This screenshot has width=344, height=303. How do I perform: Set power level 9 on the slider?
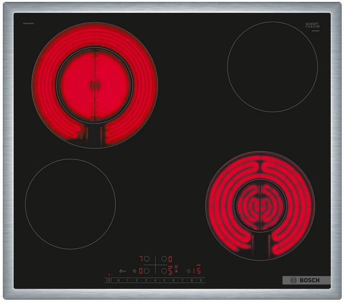201,280
